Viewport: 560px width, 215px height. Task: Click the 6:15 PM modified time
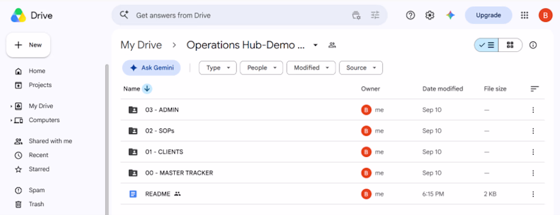click(433, 194)
